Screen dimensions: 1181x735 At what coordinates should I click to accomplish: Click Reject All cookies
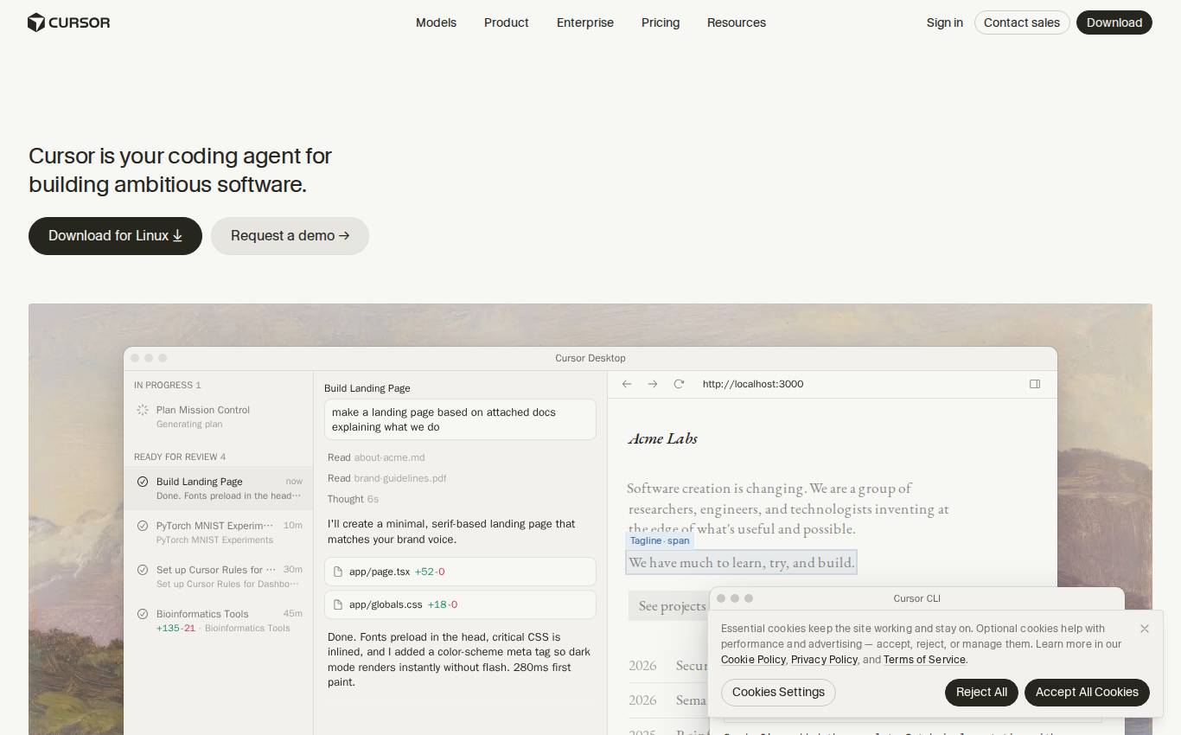(981, 693)
